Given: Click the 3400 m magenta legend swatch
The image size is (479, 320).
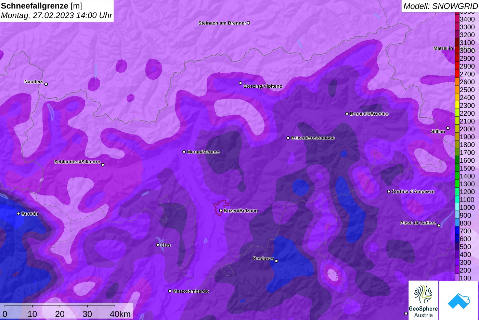Looking at the screenshot, I should coord(457,19).
